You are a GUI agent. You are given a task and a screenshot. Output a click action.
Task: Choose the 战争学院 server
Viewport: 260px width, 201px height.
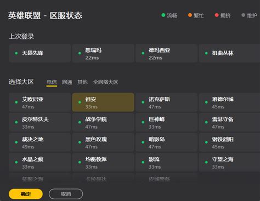pyautogui.click(x=103, y=122)
